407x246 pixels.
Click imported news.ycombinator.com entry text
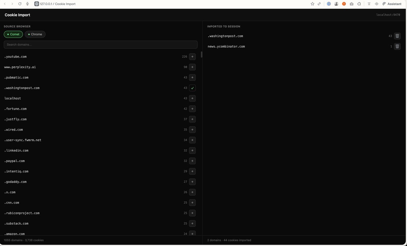226,46
